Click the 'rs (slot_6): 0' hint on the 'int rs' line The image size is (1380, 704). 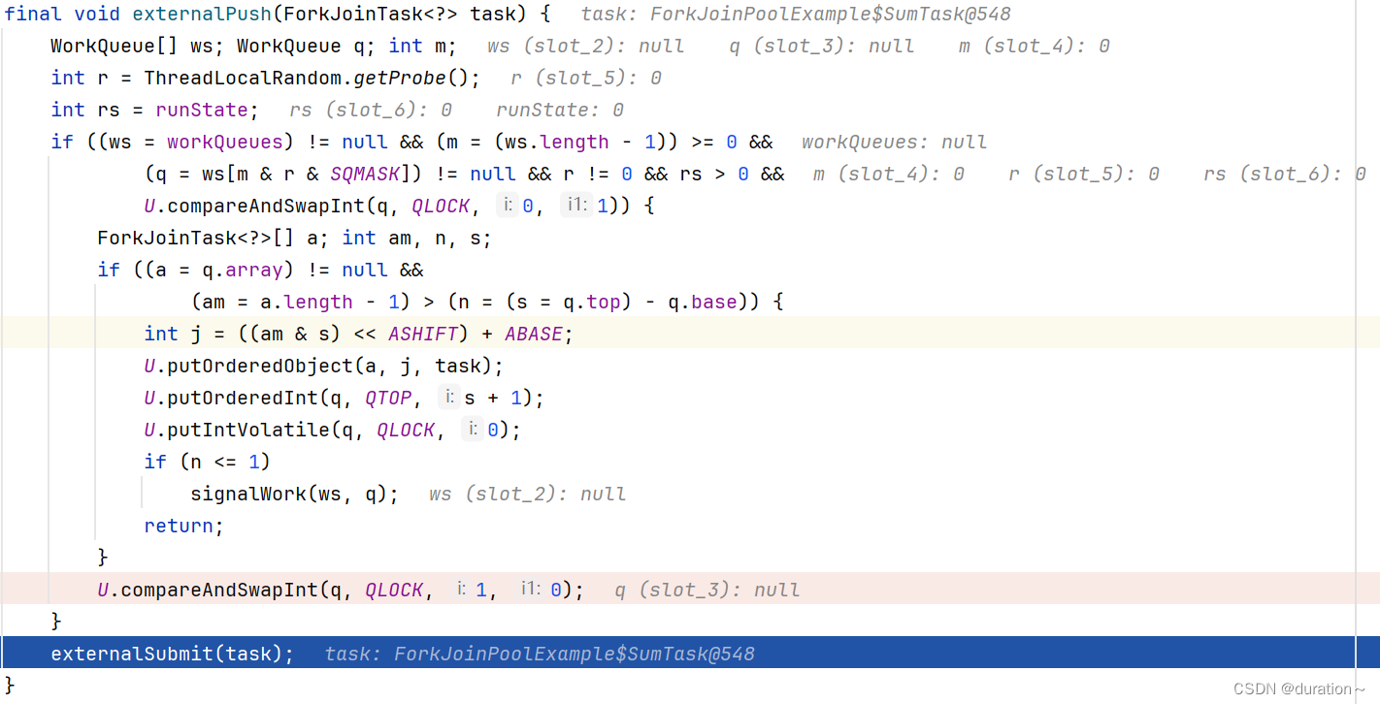point(370,110)
